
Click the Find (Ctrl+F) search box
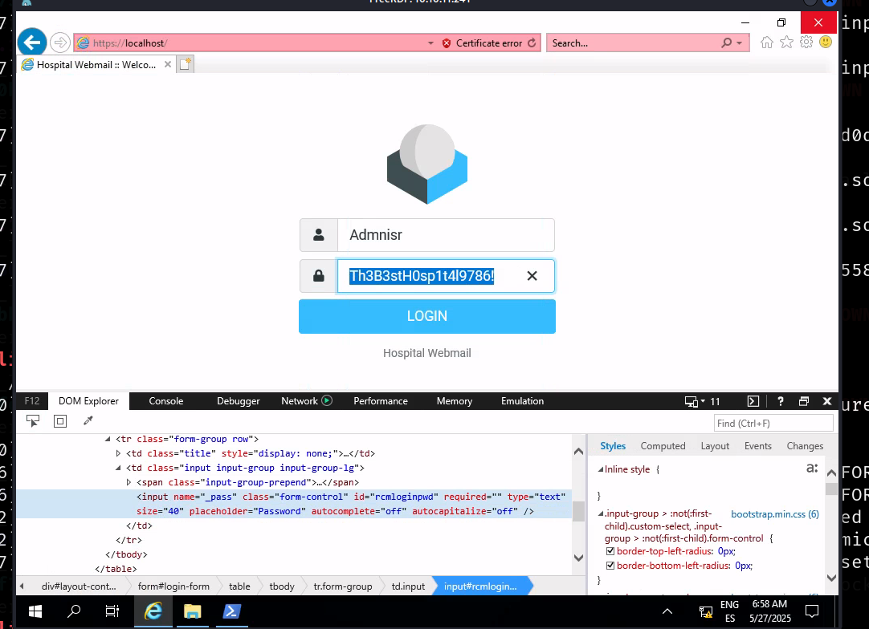[773, 423]
